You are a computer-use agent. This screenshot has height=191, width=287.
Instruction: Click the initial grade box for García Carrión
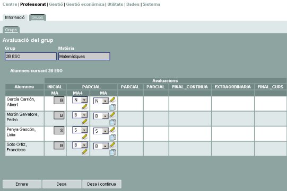click(59, 101)
